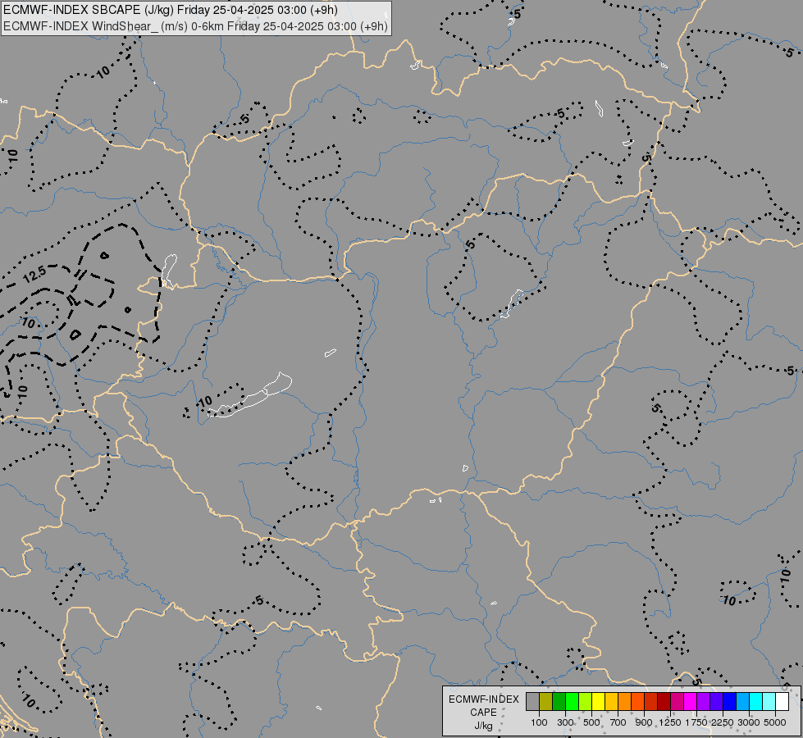Click the 10 contour label beside Lake Balaton

205,402
